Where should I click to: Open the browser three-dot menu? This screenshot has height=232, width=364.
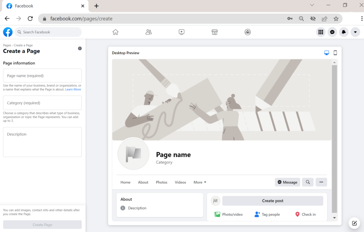362,19
